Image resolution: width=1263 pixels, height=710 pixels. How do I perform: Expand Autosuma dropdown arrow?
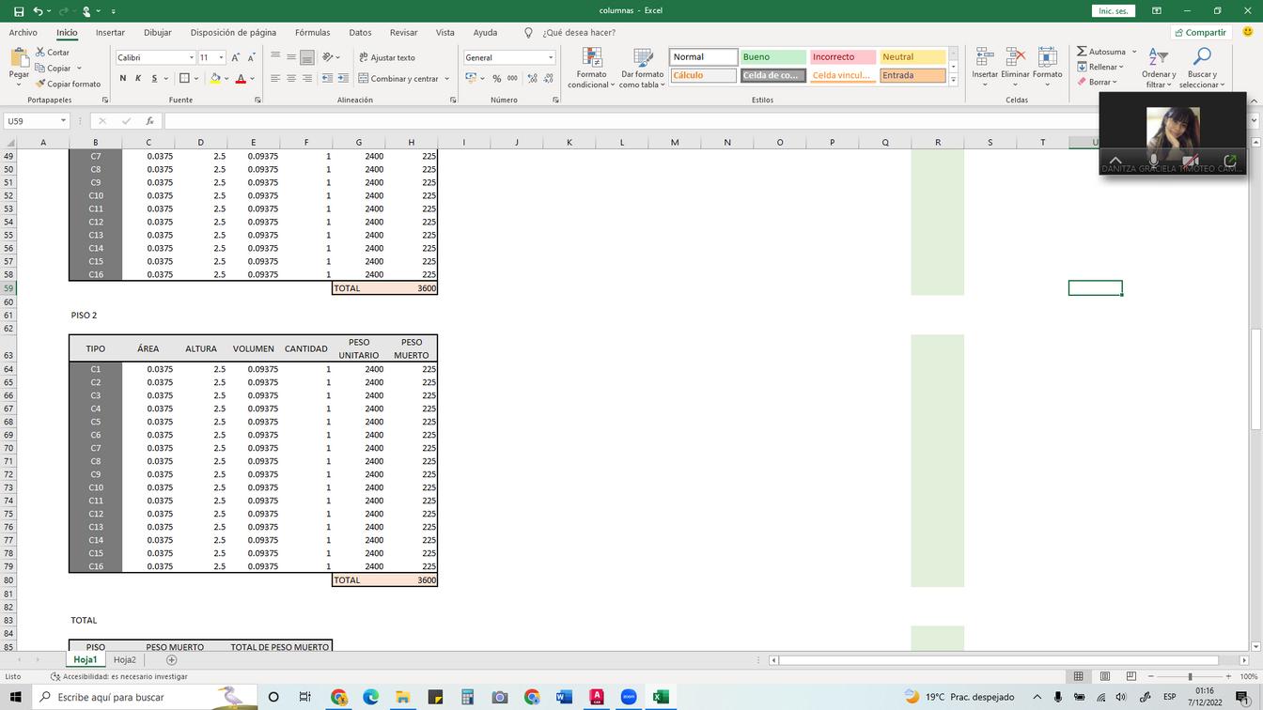(x=1134, y=52)
